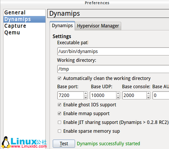Open the Qemu preferences section

[12, 33]
